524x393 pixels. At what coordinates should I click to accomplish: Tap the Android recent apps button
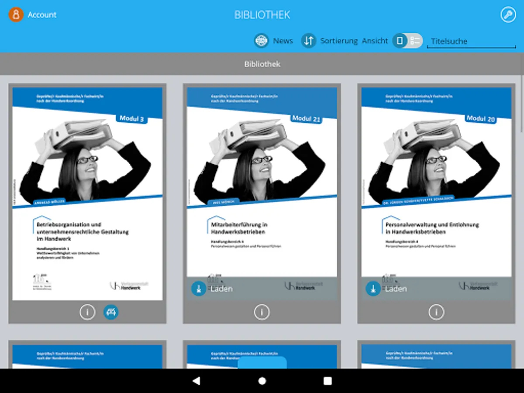pyautogui.click(x=327, y=381)
